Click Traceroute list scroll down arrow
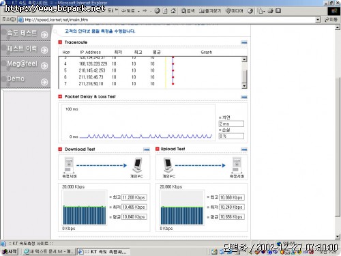 (x=244, y=86)
